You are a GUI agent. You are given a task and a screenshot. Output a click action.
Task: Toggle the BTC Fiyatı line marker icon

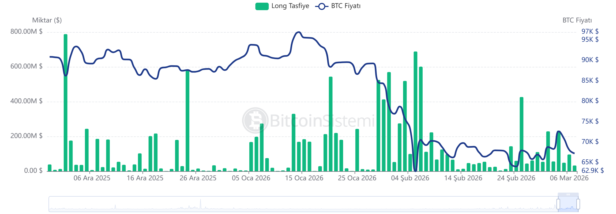click(322, 6)
